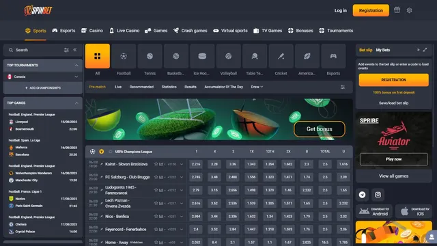The image size is (437, 246).
Task: Select the Table Tennis sport tile
Action: click(255, 56)
